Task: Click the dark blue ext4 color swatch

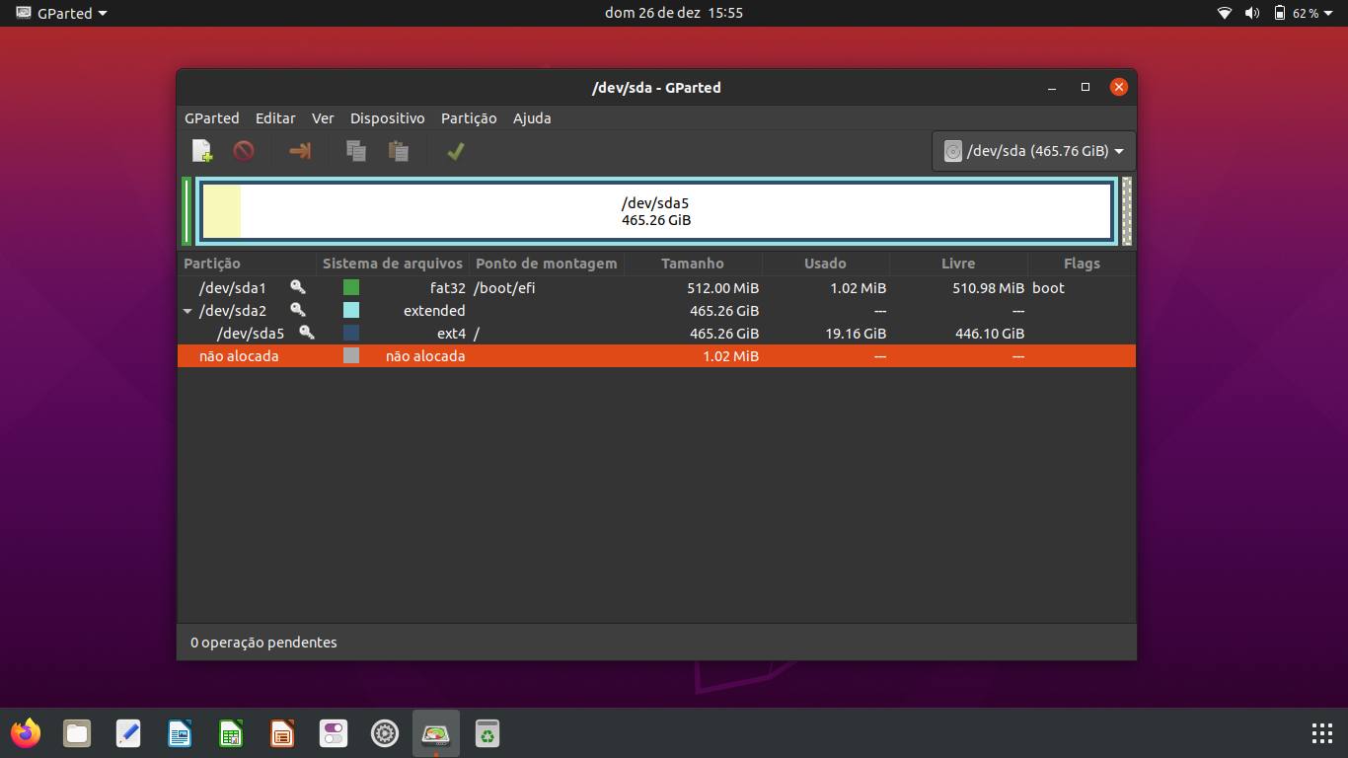Action: (x=351, y=334)
